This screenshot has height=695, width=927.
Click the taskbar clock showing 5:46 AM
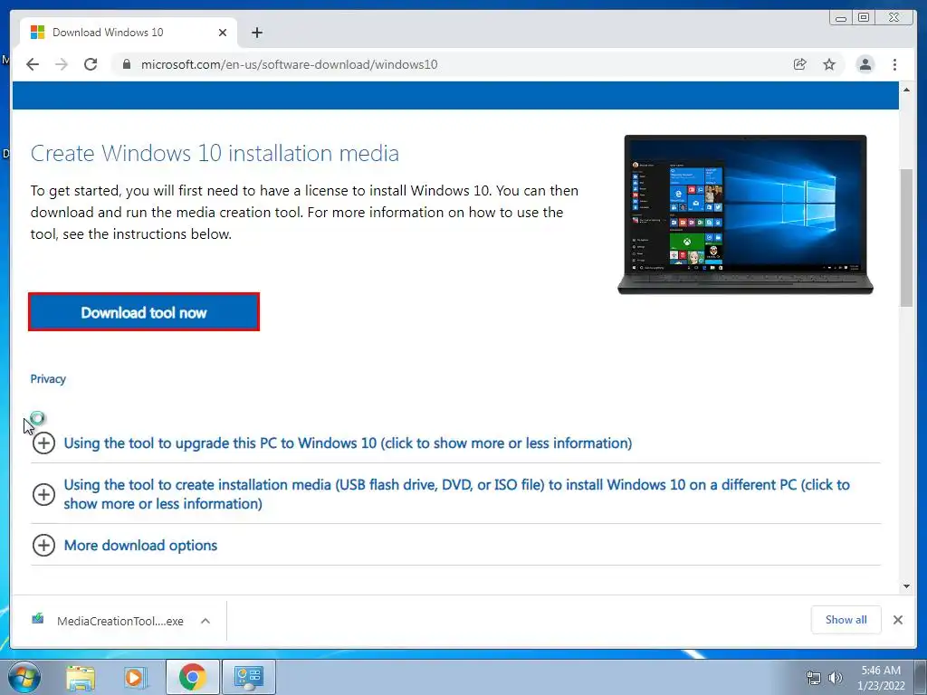click(881, 678)
